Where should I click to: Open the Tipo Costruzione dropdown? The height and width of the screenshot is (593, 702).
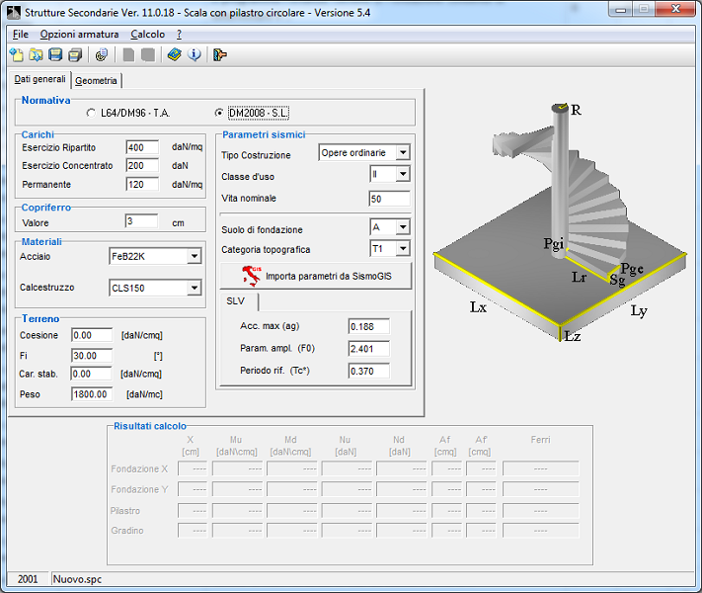click(403, 152)
